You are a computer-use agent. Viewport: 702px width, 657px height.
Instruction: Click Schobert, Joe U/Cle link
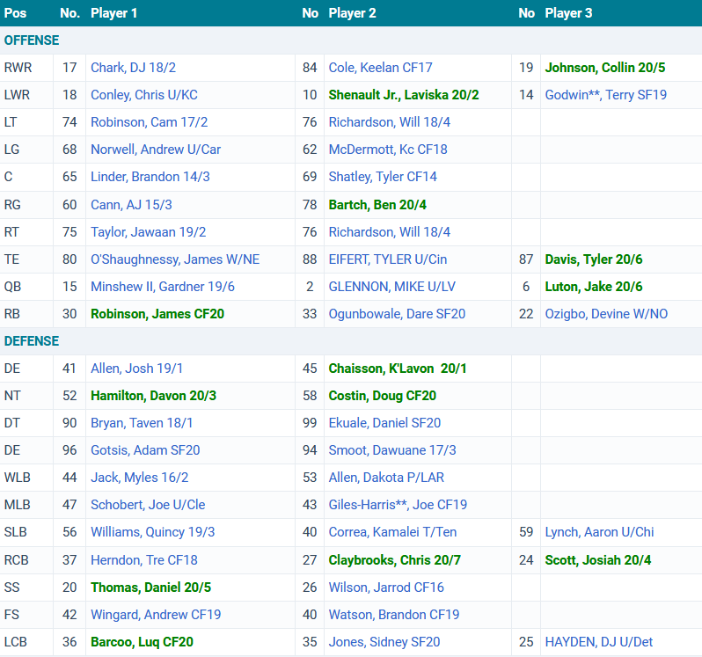click(148, 505)
